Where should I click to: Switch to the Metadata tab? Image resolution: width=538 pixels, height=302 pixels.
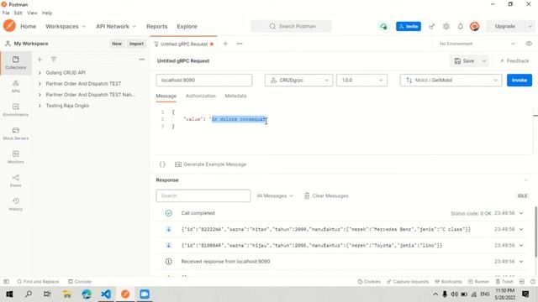tap(235, 96)
